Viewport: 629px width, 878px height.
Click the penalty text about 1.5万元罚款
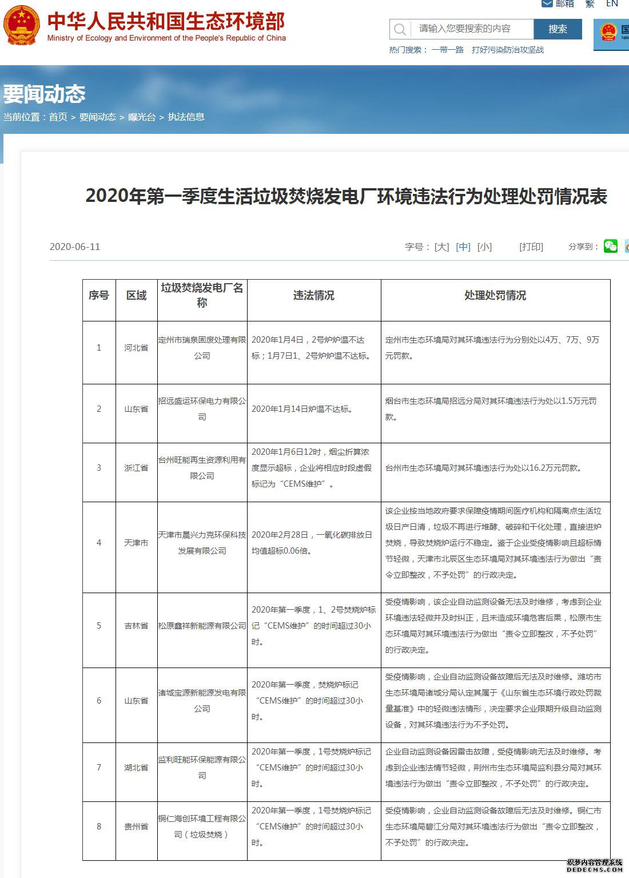491,409
